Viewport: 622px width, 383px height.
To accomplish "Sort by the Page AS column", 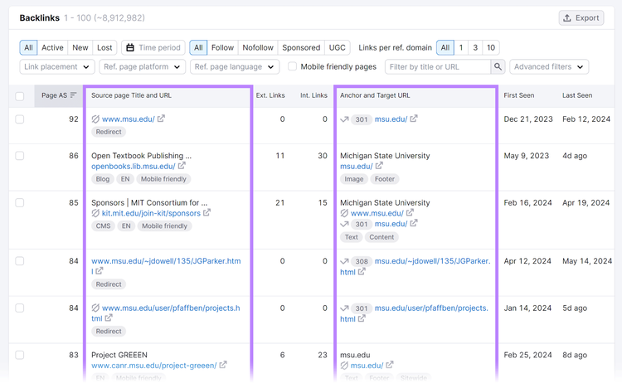I will (59, 95).
